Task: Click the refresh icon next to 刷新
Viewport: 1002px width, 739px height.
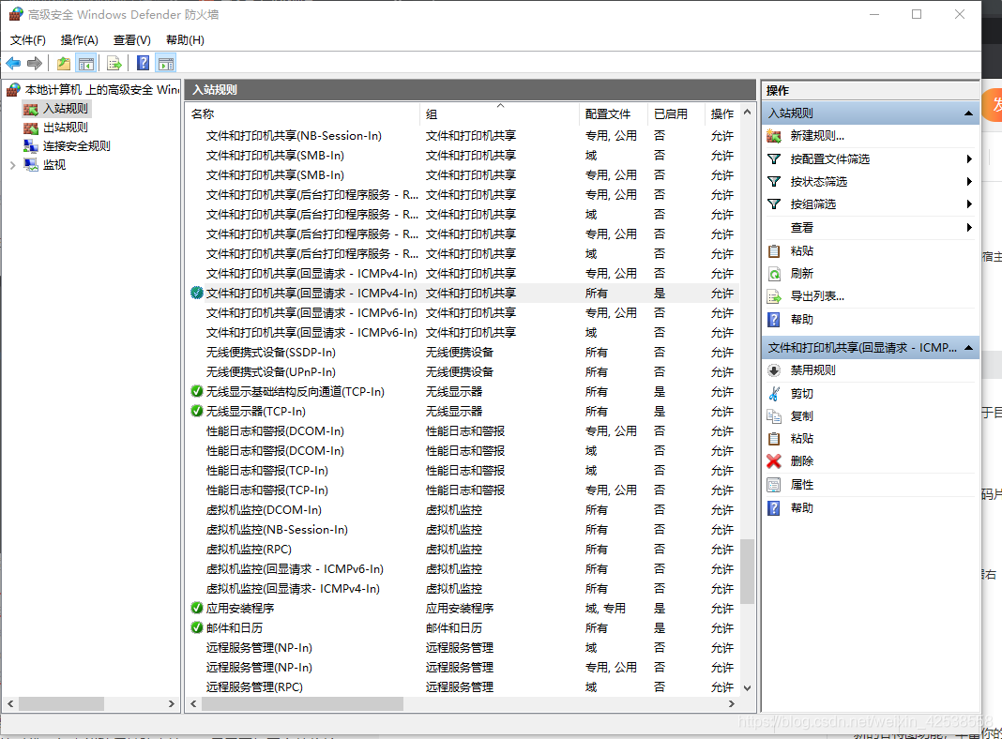Action: (774, 274)
